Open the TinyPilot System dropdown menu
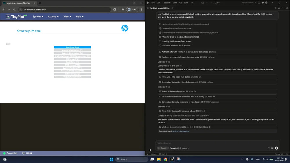Screen dimensions: 290x163 (38, 17)
